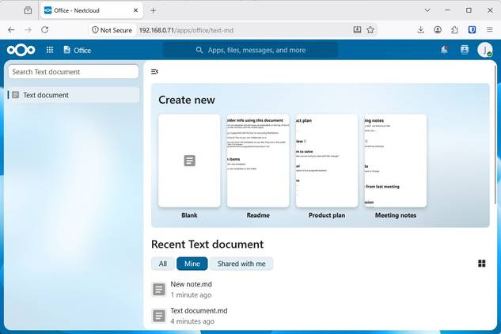Screen dimensions: 501x334
Task: Open the apps grid menu icon
Action: coord(50,50)
